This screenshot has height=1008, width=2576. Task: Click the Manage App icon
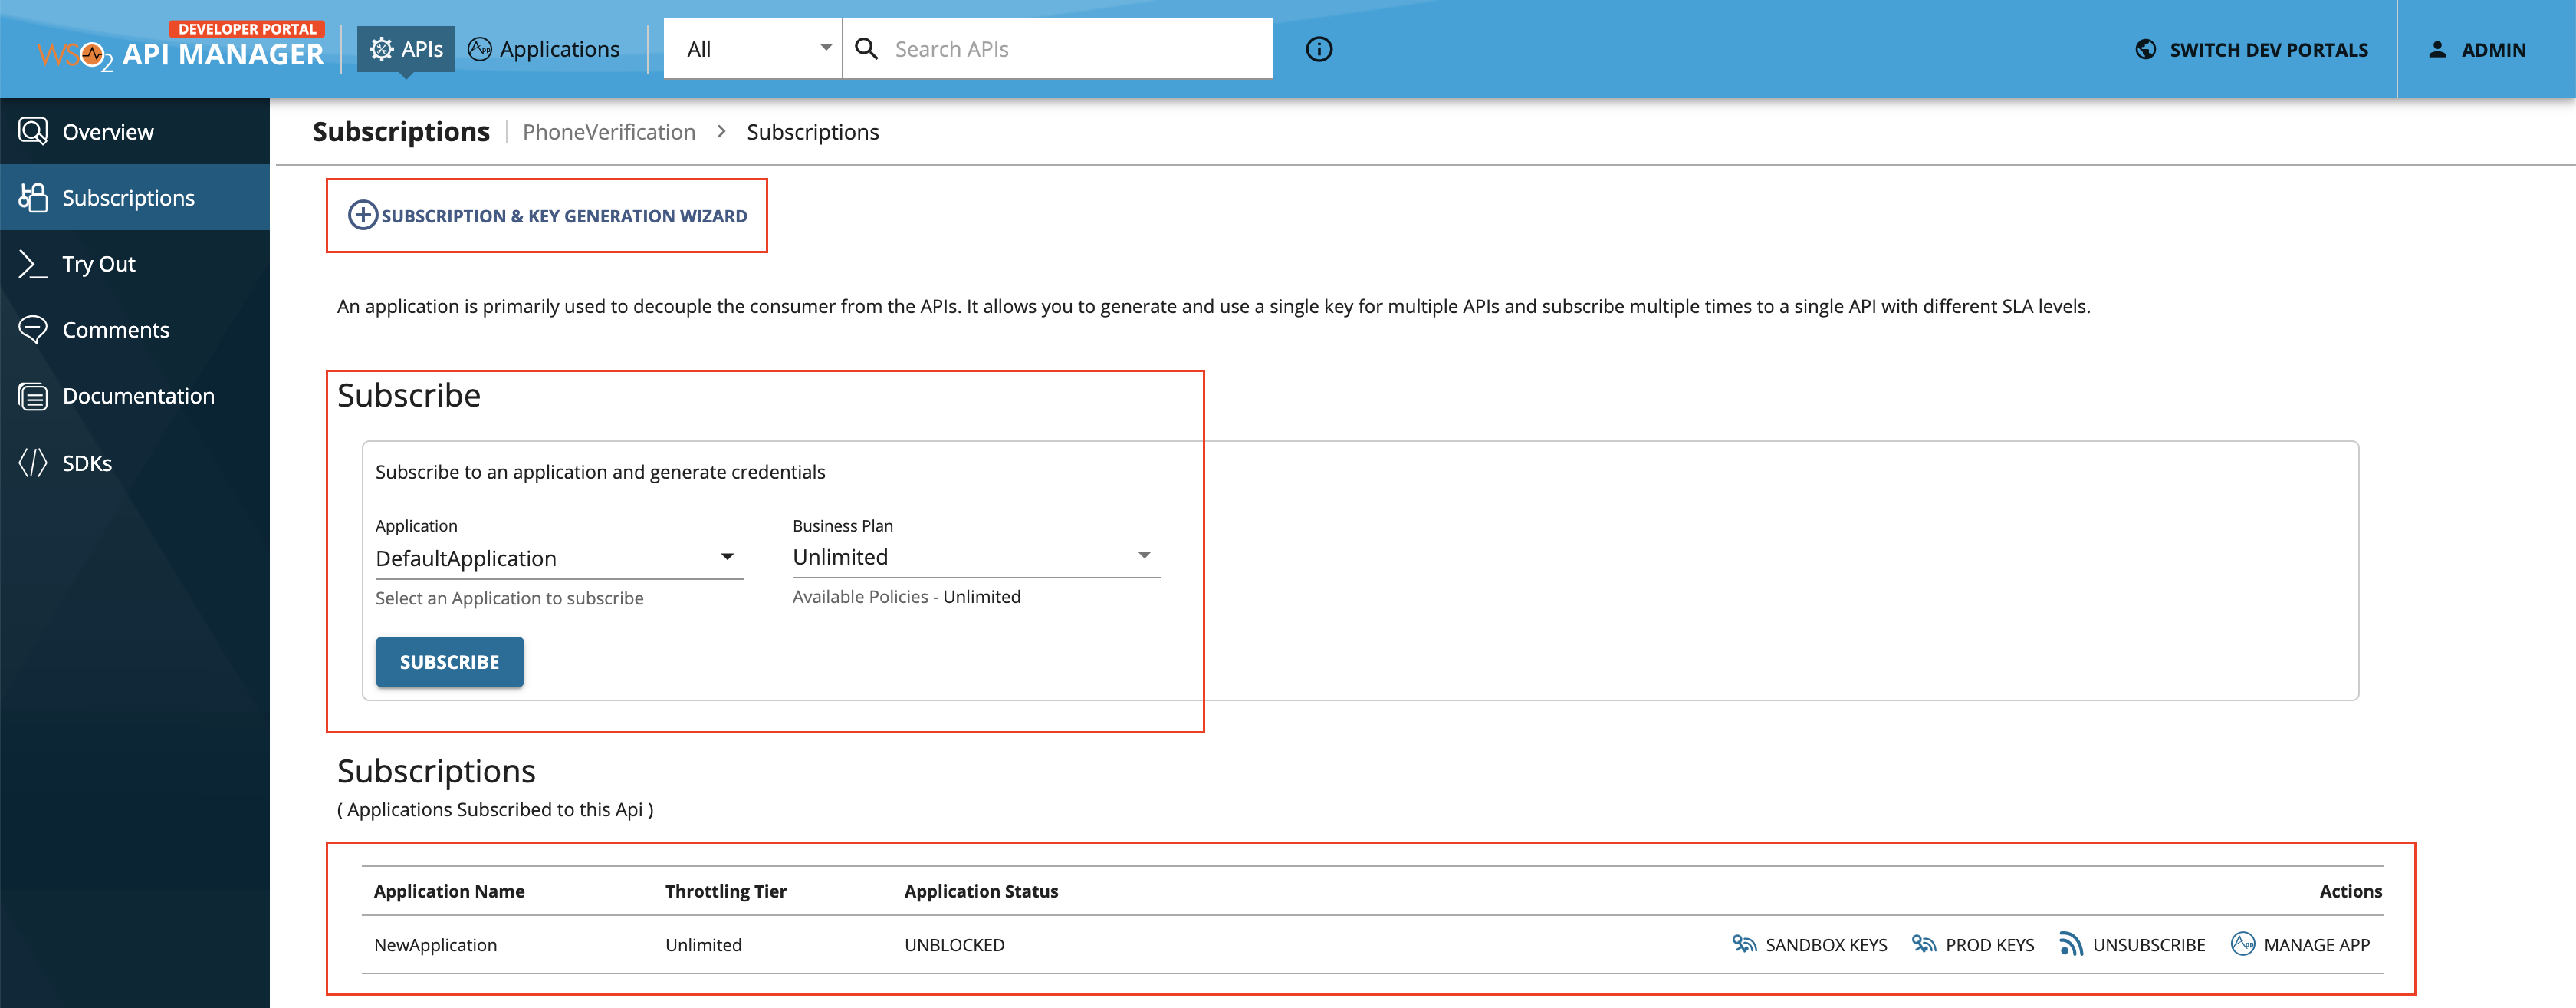(x=2242, y=944)
